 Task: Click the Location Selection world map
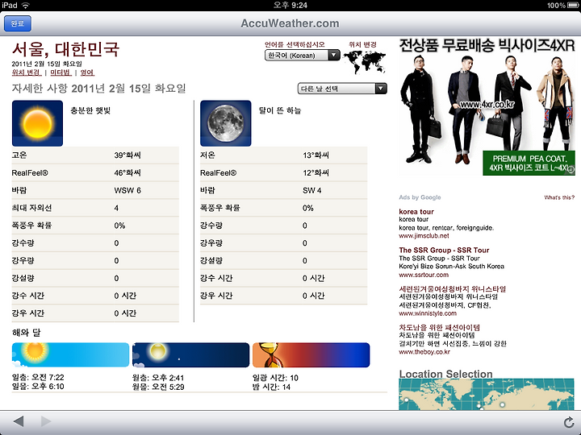[486, 394]
